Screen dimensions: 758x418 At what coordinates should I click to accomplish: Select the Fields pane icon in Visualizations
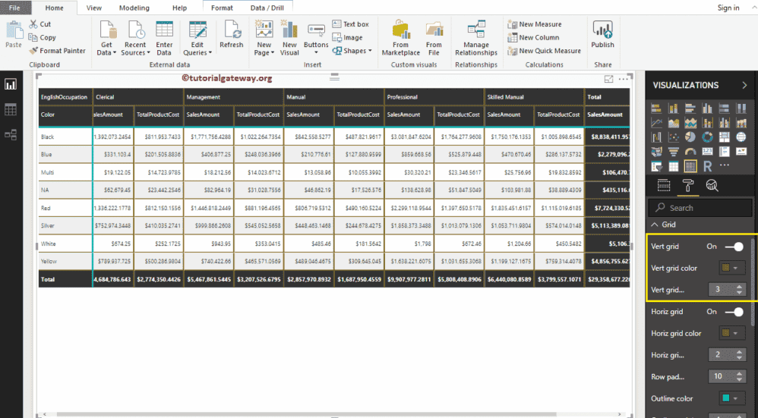(663, 185)
